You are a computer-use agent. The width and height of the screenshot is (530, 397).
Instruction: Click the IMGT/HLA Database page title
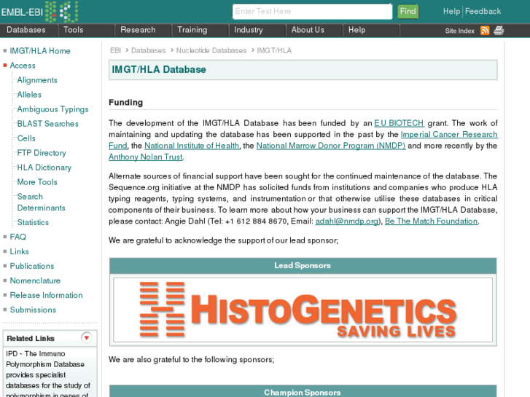coord(159,70)
